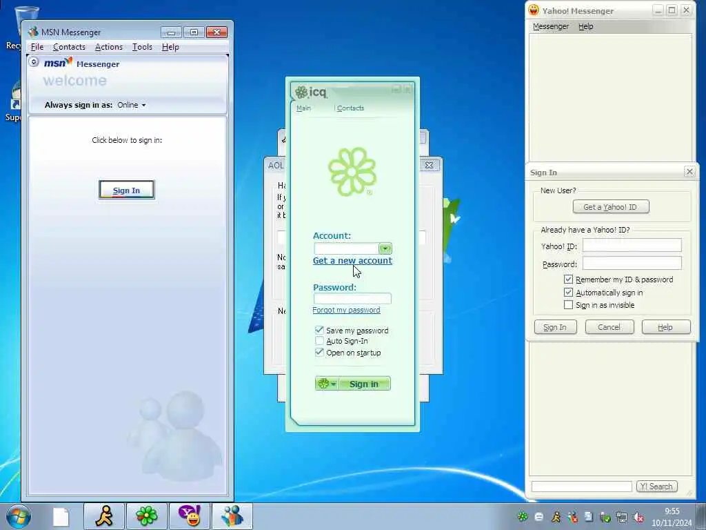
Task: Click the ICQ flower logo in ICQ title
Action: [301, 92]
